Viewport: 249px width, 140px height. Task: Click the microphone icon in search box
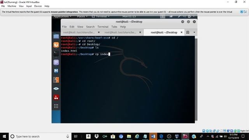click(x=68, y=136)
